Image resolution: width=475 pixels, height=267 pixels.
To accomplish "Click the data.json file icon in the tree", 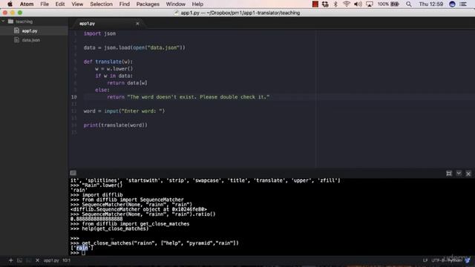I will click(x=16, y=39).
